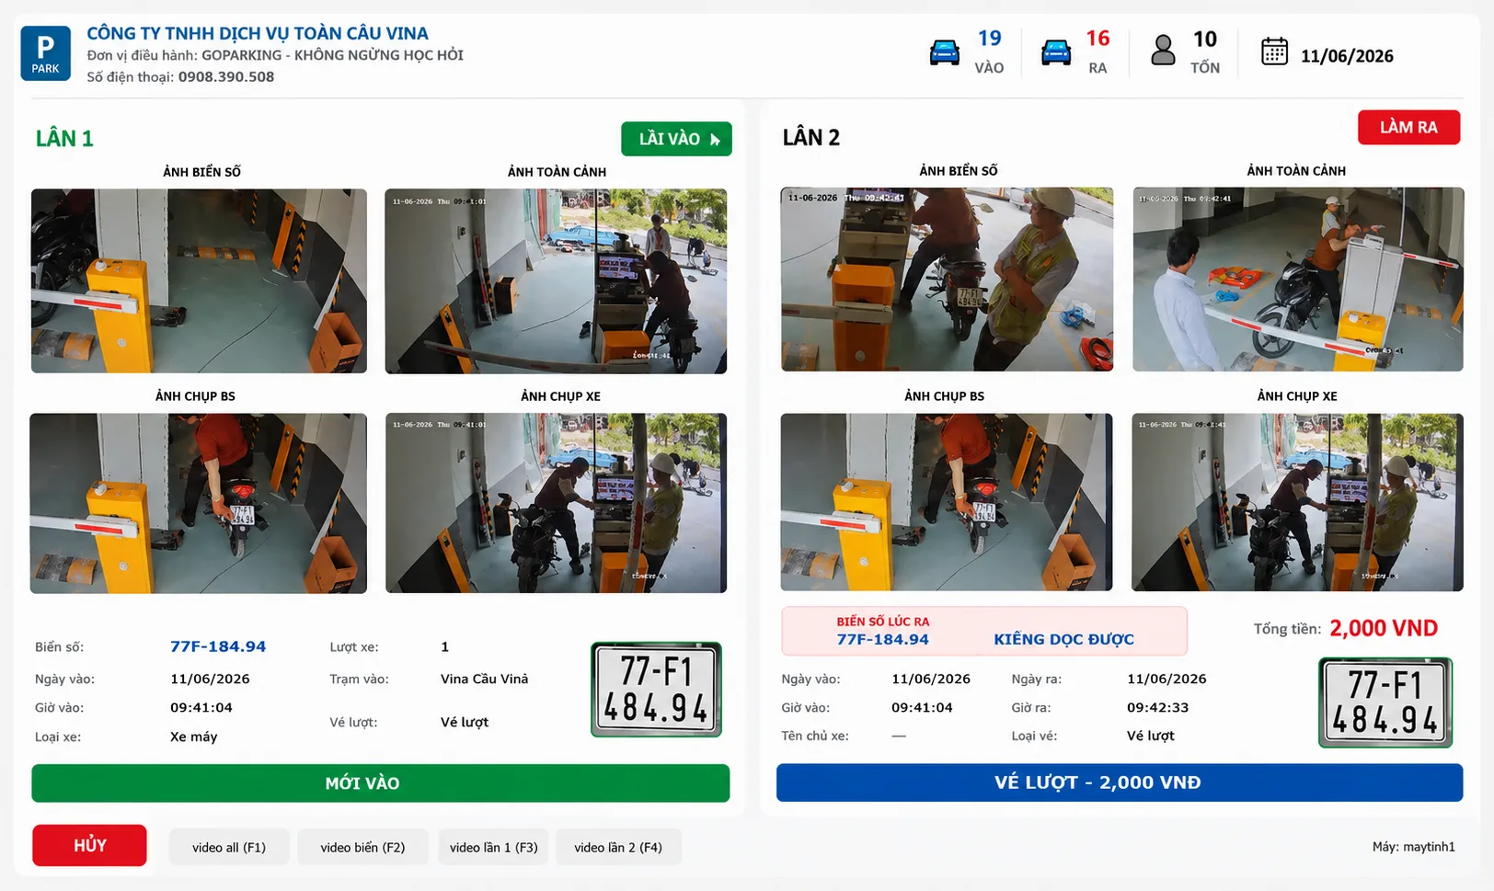Click BIỂN SỐ LÚC RA plate 77F-184.94
Viewport: 1494px width, 891px height.
point(882,639)
